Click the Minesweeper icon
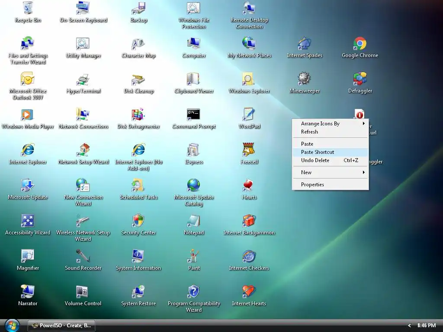The width and height of the screenshot is (443, 332). (x=305, y=79)
